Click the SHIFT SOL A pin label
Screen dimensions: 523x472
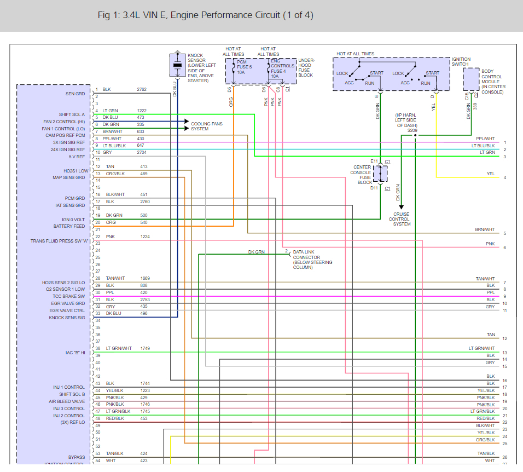[72, 114]
